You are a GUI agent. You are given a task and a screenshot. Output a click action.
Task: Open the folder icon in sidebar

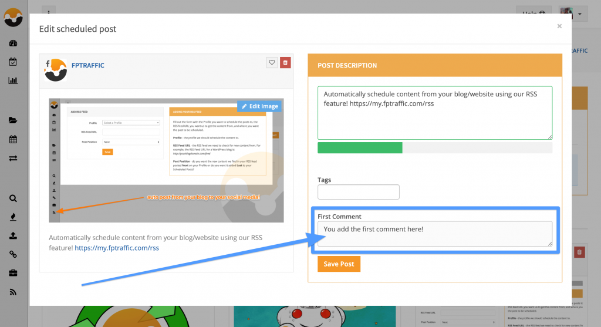pyautogui.click(x=13, y=120)
